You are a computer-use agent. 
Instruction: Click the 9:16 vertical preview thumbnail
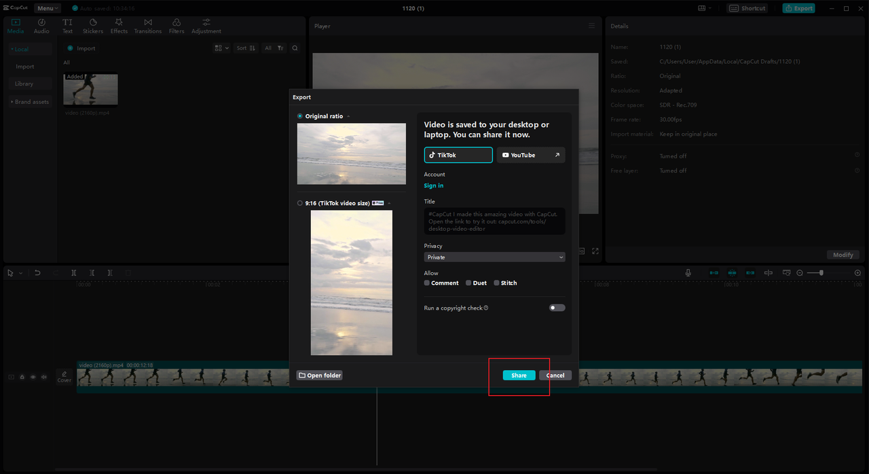[x=352, y=282]
